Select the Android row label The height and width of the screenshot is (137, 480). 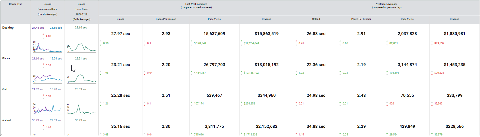point(7,120)
